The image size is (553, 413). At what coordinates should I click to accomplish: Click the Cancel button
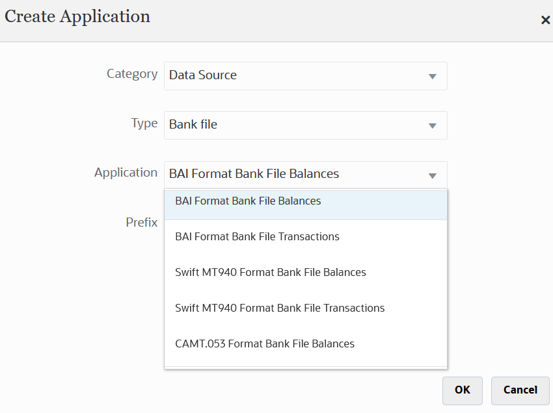520,390
